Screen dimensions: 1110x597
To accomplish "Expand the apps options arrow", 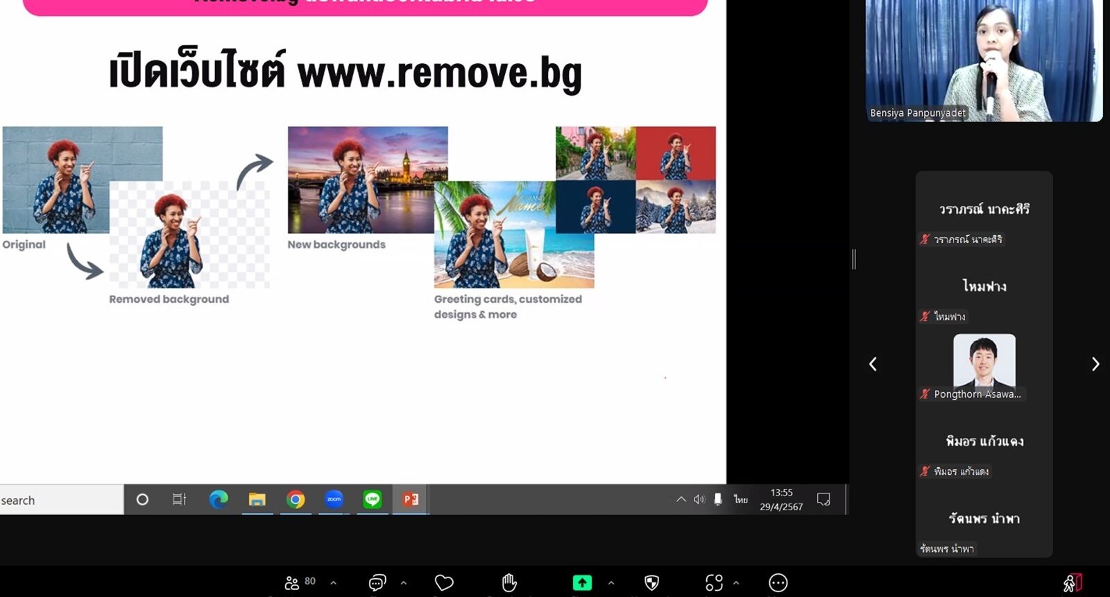I will click(x=736, y=582).
